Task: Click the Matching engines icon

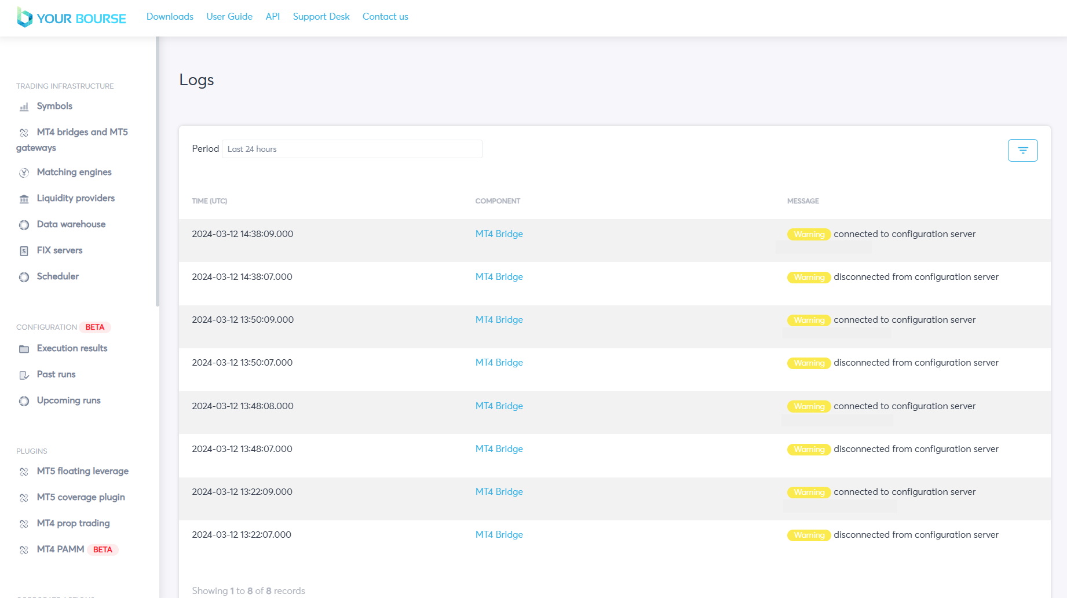Action: click(x=24, y=173)
